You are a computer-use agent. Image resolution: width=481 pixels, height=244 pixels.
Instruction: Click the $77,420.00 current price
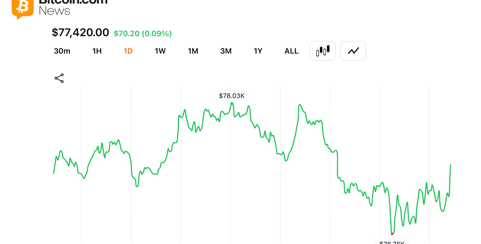point(80,33)
